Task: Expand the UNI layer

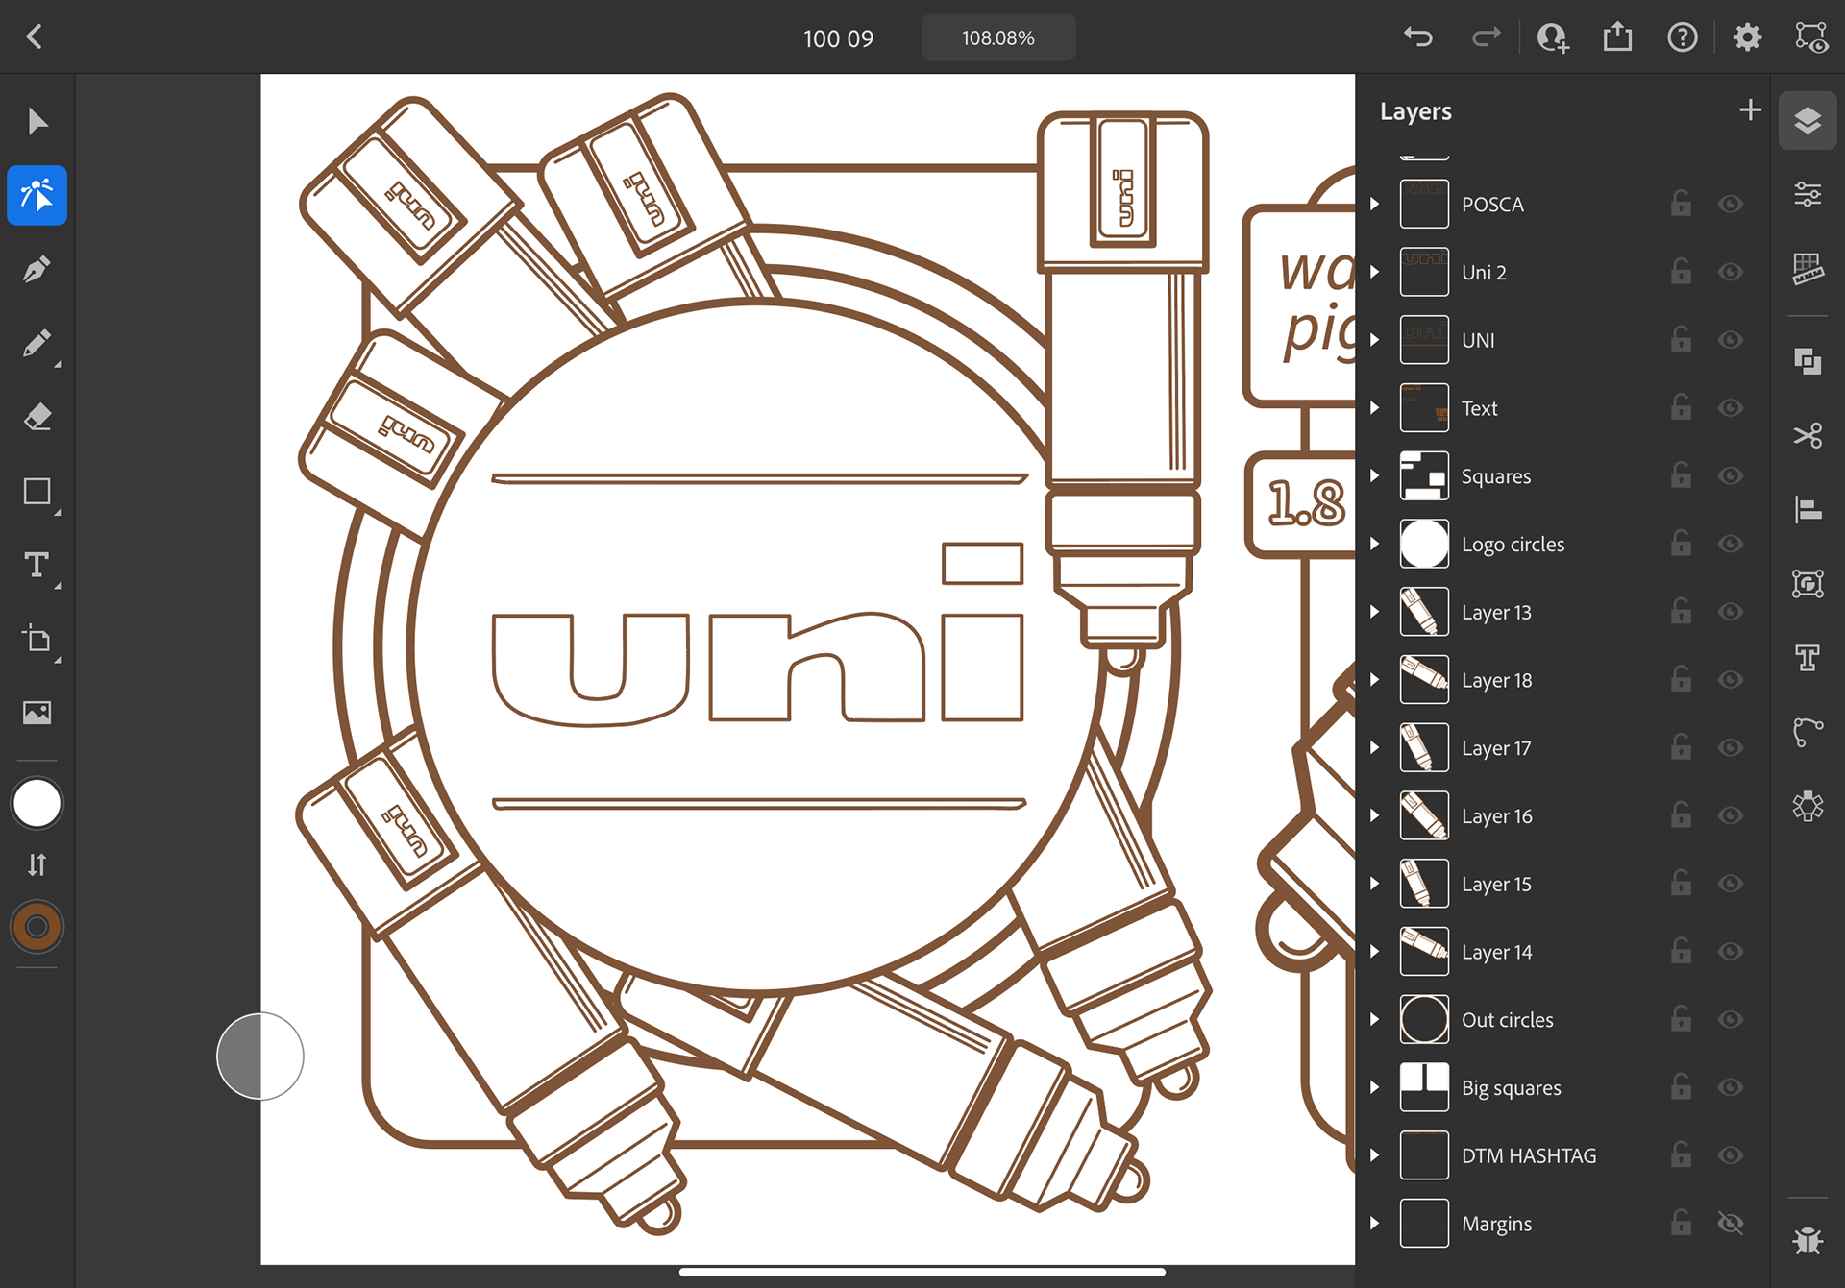Action: point(1375,340)
